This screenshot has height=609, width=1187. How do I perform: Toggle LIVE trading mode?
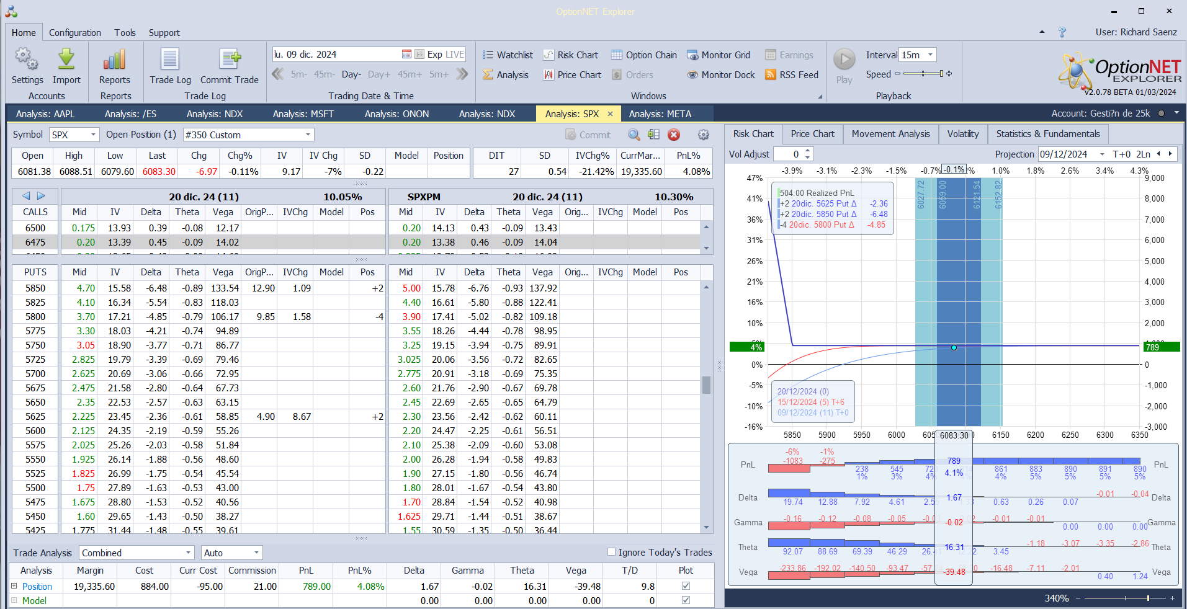click(x=455, y=55)
